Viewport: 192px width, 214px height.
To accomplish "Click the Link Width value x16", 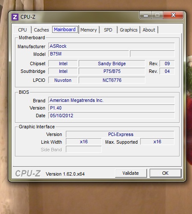I will pyautogui.click(x=84, y=142).
